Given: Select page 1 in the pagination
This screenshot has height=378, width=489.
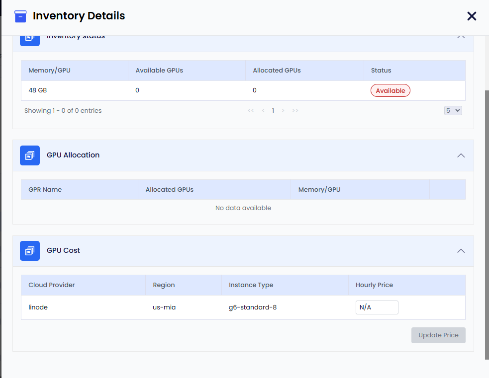Looking at the screenshot, I should point(273,111).
